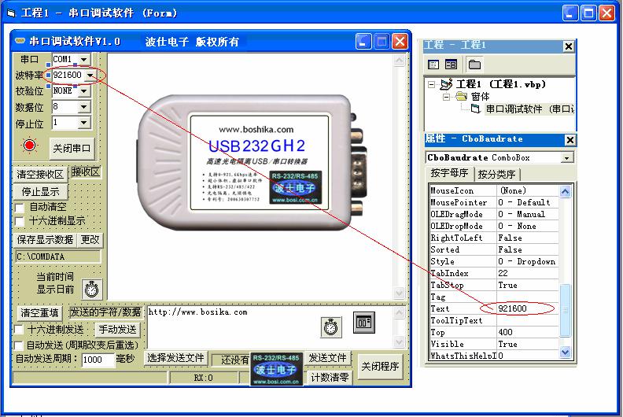Image resolution: width=623 pixels, height=417 pixels.
Task: Click the 关闭串口 button
Action: click(x=72, y=148)
